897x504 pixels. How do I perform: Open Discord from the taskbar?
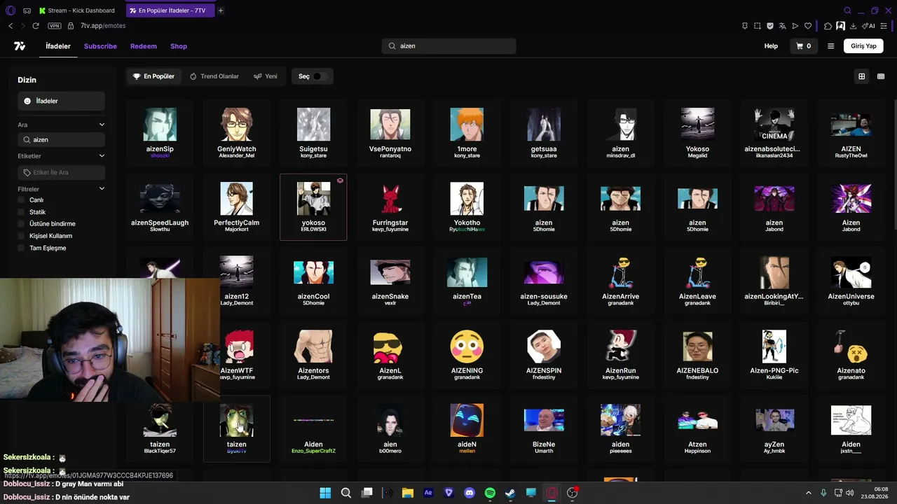coord(470,493)
